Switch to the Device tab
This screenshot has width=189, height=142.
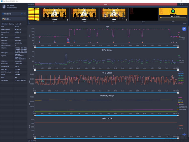(5, 24)
